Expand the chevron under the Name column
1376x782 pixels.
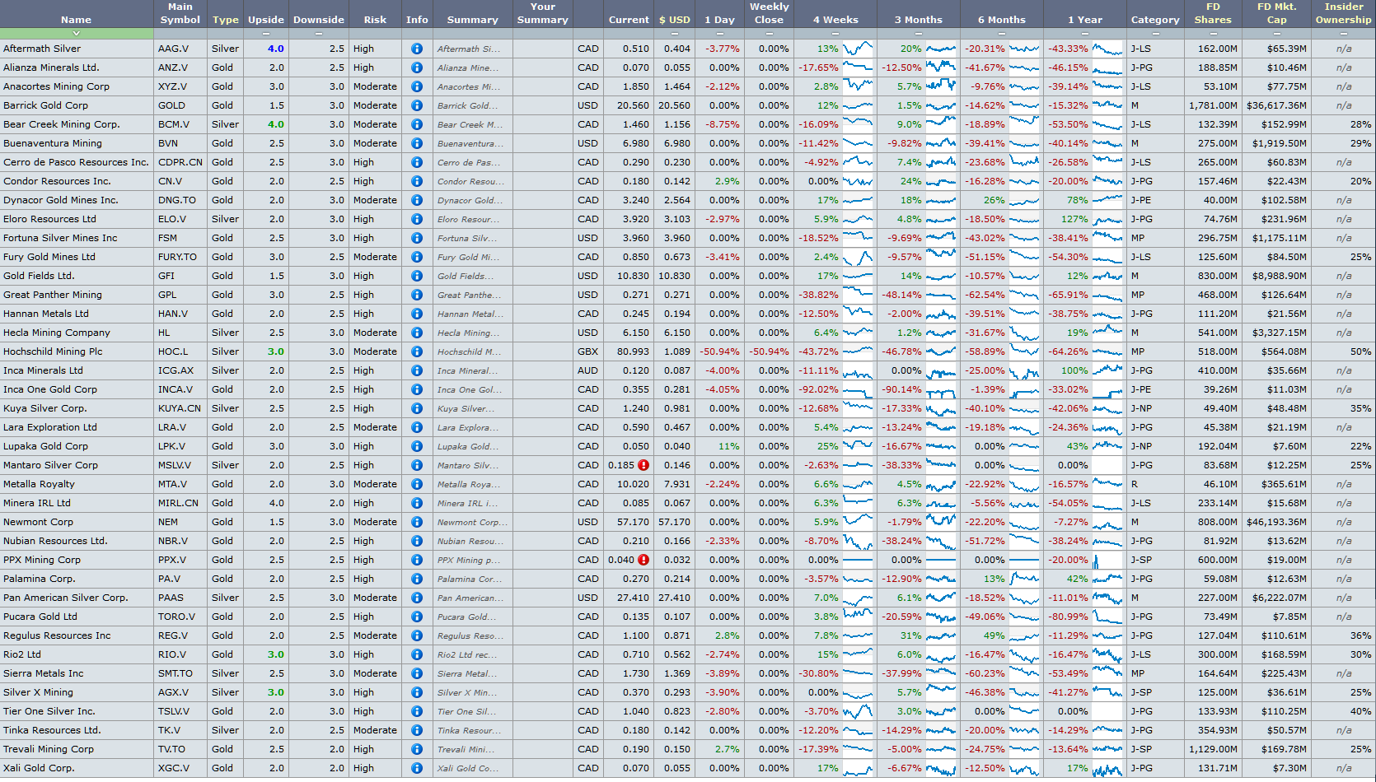[76, 34]
